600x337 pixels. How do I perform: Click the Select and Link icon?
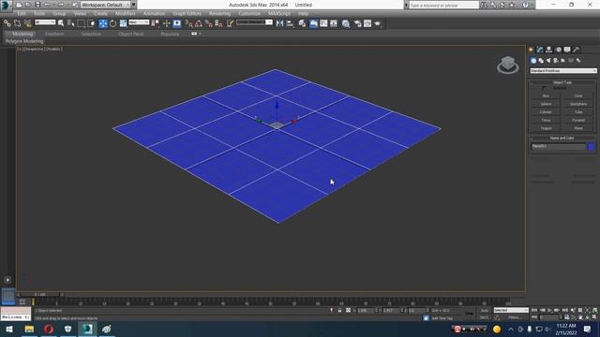coord(7,23)
